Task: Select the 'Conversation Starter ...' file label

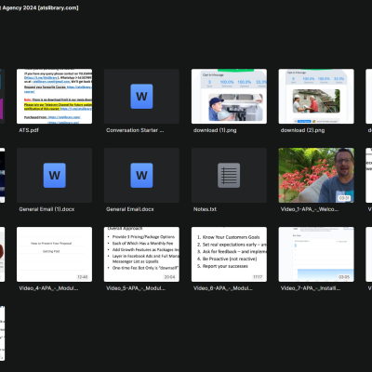Action: coord(135,130)
